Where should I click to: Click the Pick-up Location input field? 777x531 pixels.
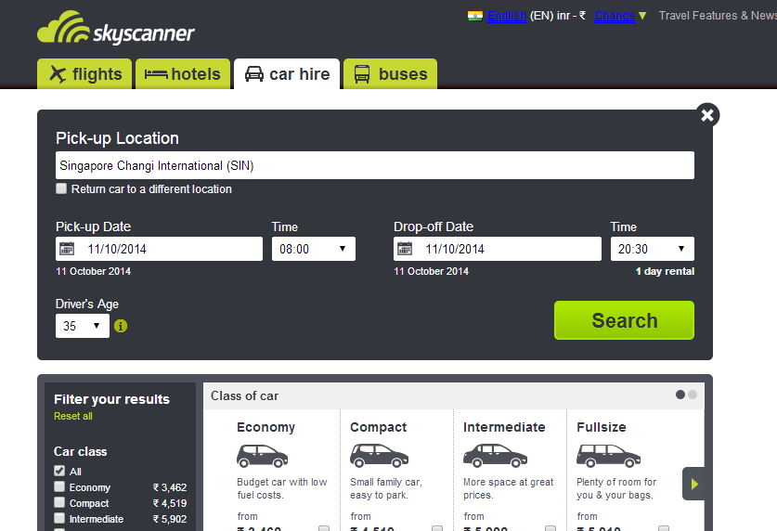[375, 165]
